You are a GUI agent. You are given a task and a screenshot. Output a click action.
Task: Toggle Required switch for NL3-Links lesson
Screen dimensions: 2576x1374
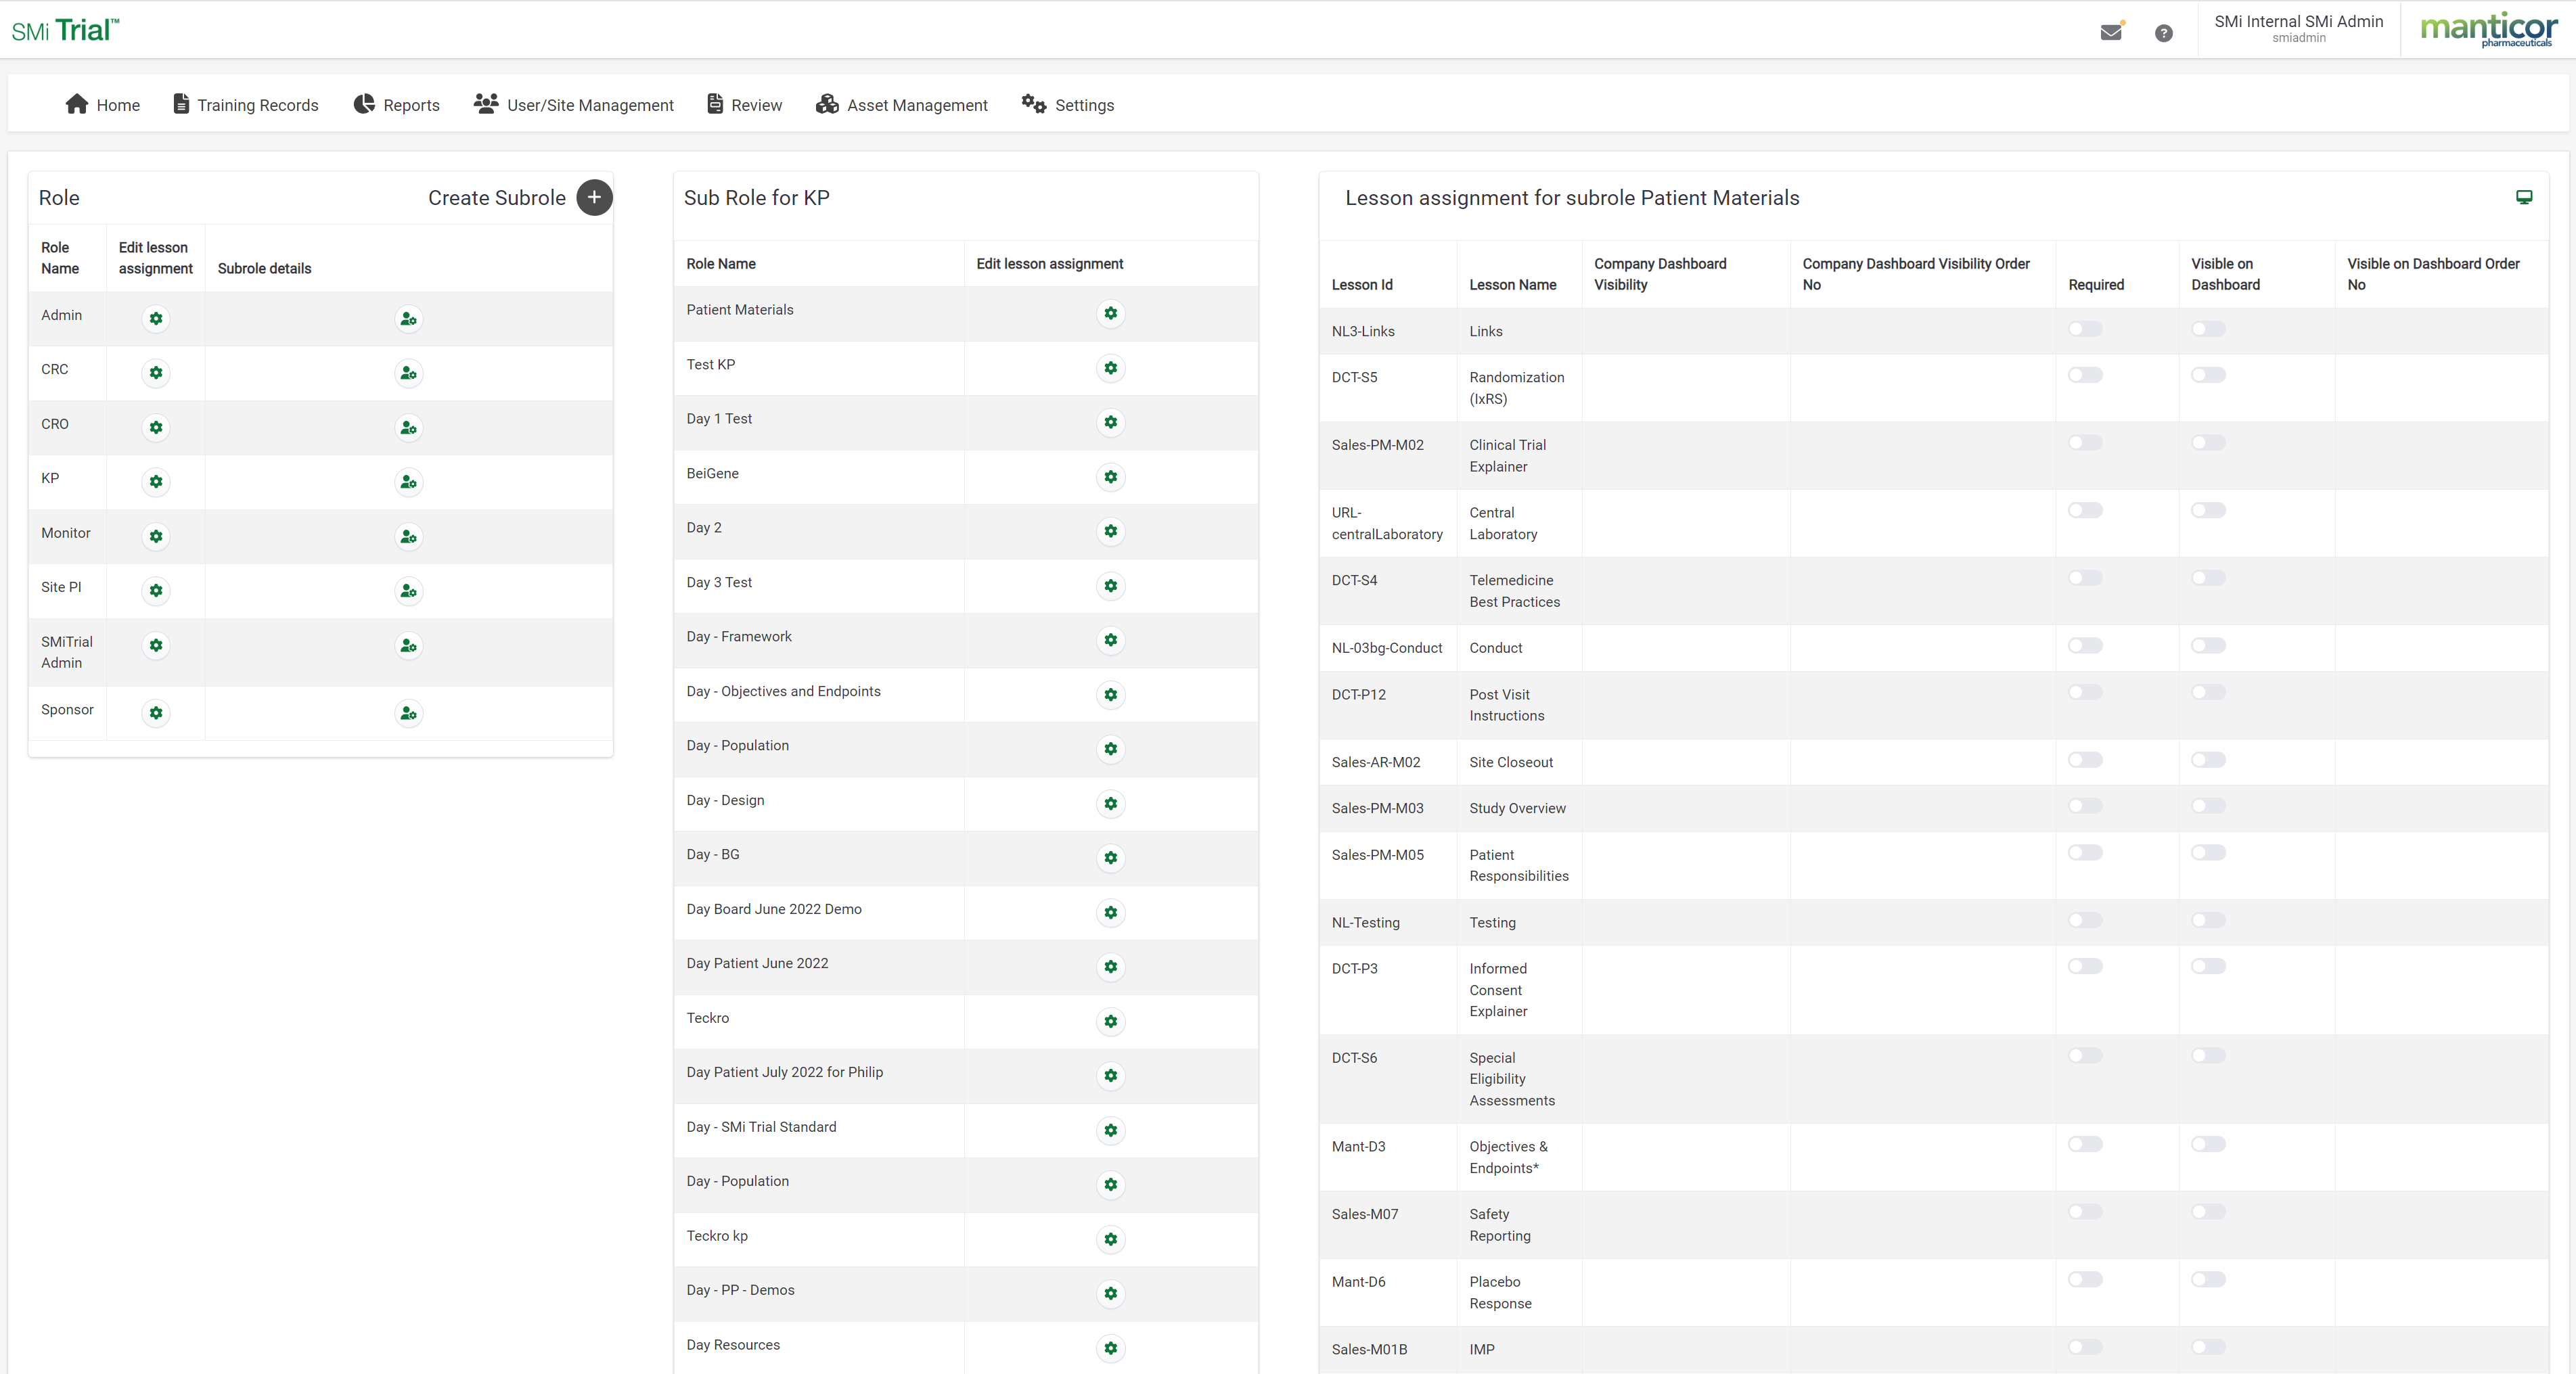point(2085,329)
